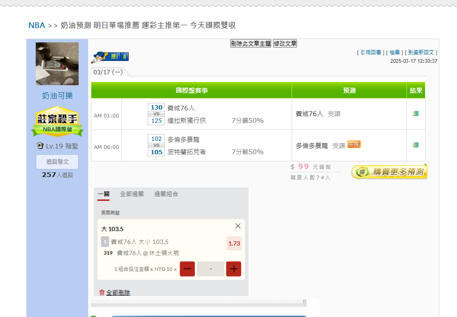
Task: Click the 257人追蹤 follower count
Action: click(57, 175)
